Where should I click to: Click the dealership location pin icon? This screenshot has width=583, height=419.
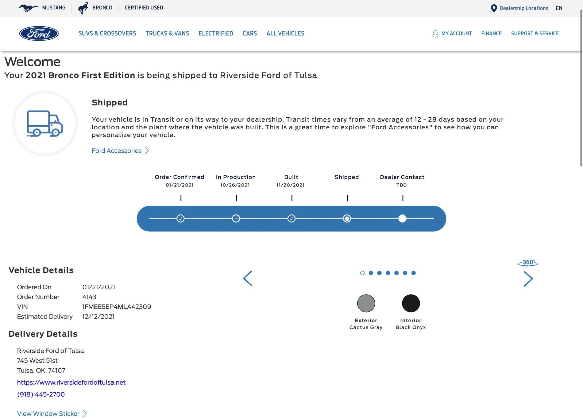coord(494,8)
